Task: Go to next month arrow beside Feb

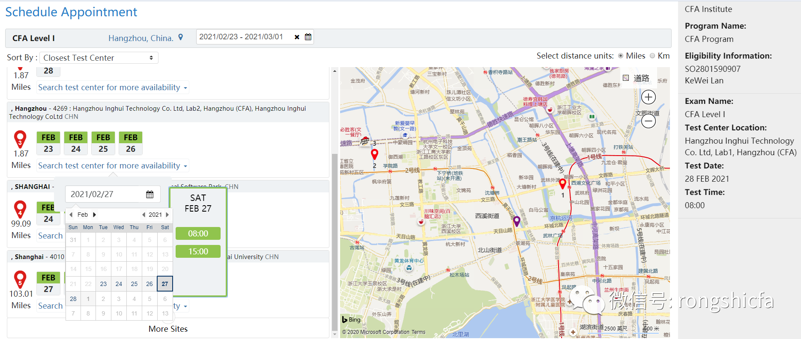Action: click(94, 215)
